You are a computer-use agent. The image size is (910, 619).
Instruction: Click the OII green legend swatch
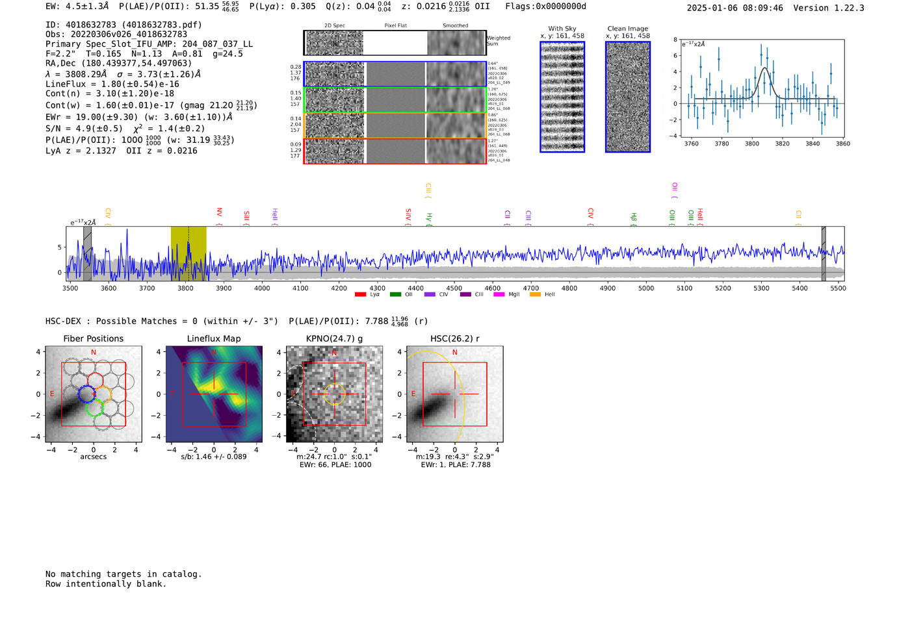395,294
